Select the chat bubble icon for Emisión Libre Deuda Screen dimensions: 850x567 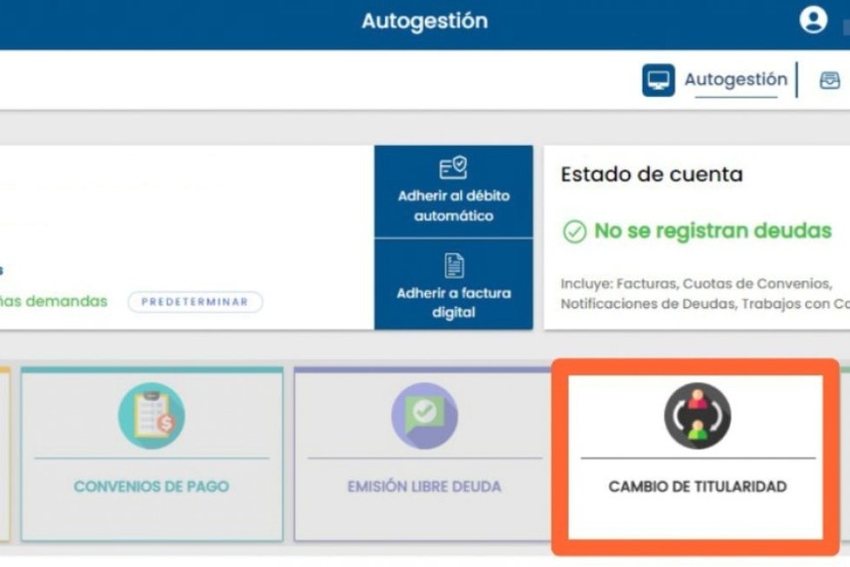423,414
